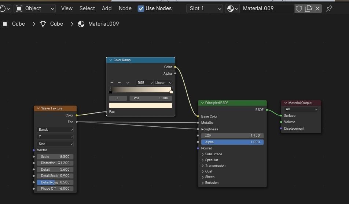This screenshot has height=204, width=349.
Task: Click the Detail 5.600 field
Action: click(x=55, y=170)
